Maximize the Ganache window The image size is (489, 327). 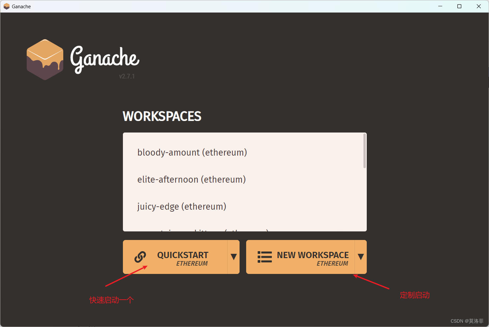coord(459,6)
